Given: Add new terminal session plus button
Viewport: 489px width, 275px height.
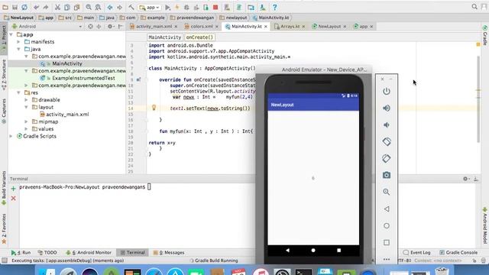Looking at the screenshot, I should pyautogui.click(x=14, y=189).
